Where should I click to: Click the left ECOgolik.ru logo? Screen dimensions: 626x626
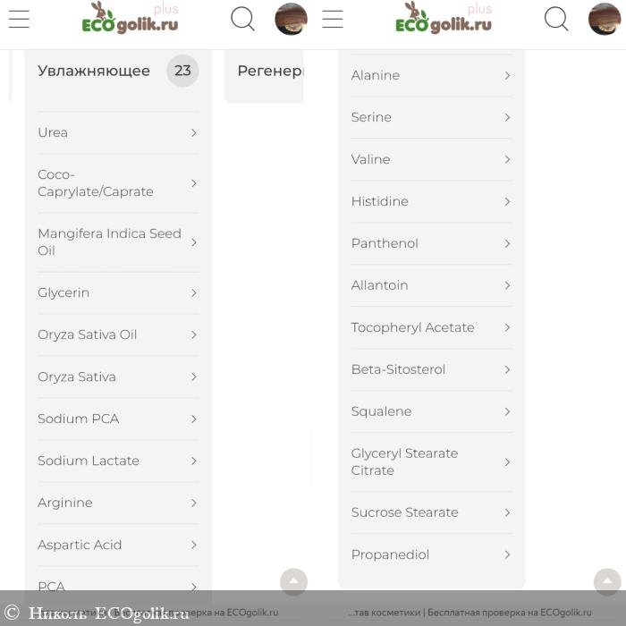click(x=131, y=18)
